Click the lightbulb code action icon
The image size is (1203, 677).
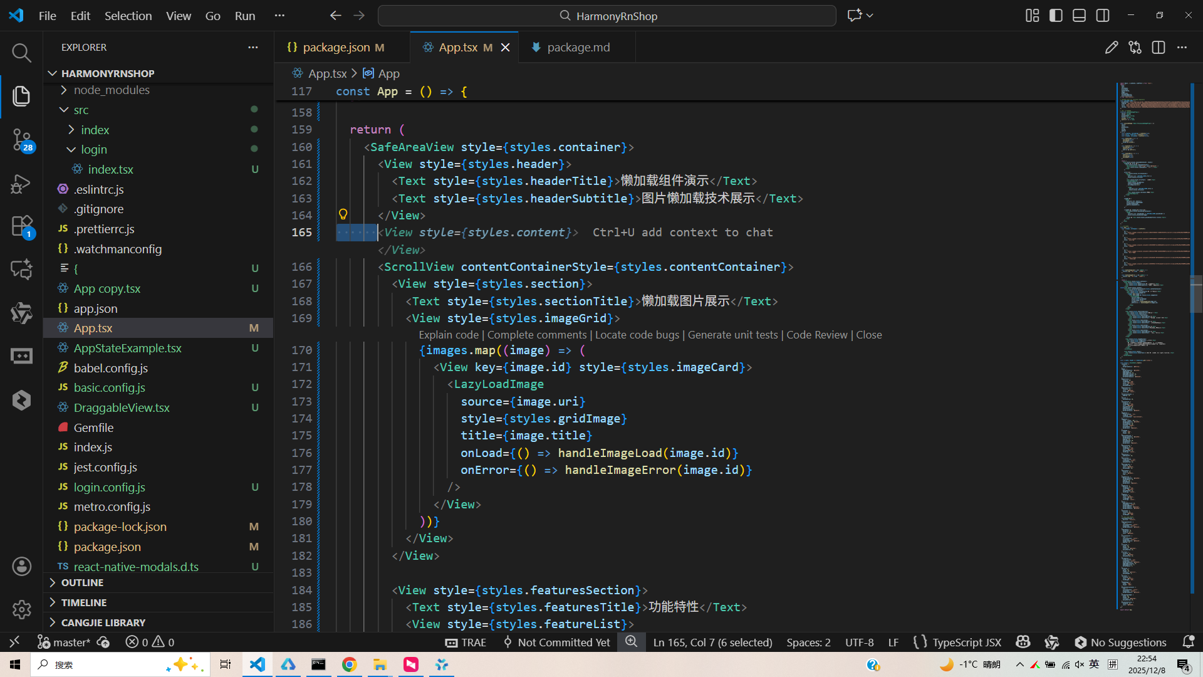[343, 214]
